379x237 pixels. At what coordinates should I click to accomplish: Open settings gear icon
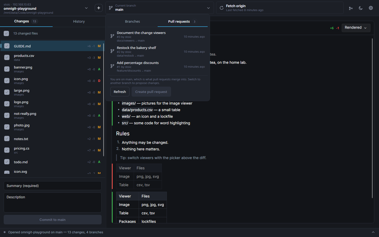coord(371,8)
